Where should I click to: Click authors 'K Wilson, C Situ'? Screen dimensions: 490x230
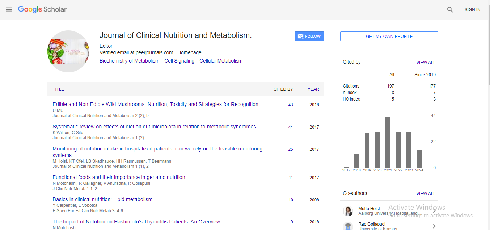coord(68,133)
